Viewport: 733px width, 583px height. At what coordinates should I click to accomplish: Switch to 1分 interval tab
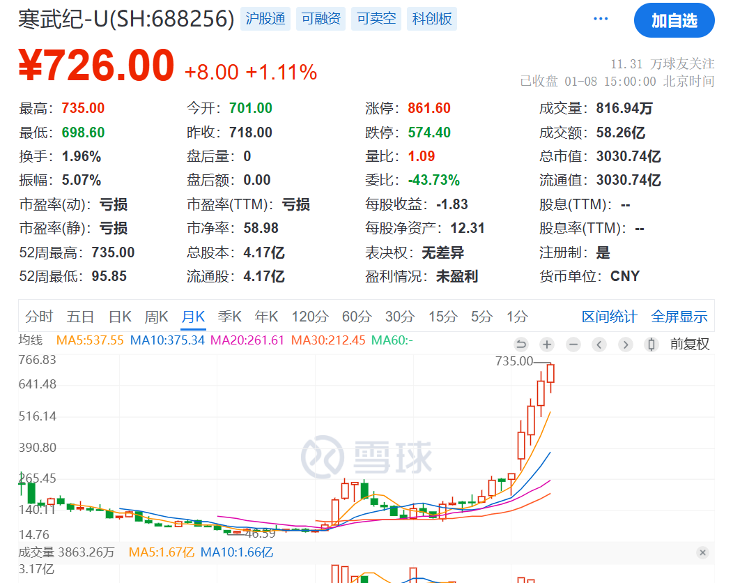(517, 317)
